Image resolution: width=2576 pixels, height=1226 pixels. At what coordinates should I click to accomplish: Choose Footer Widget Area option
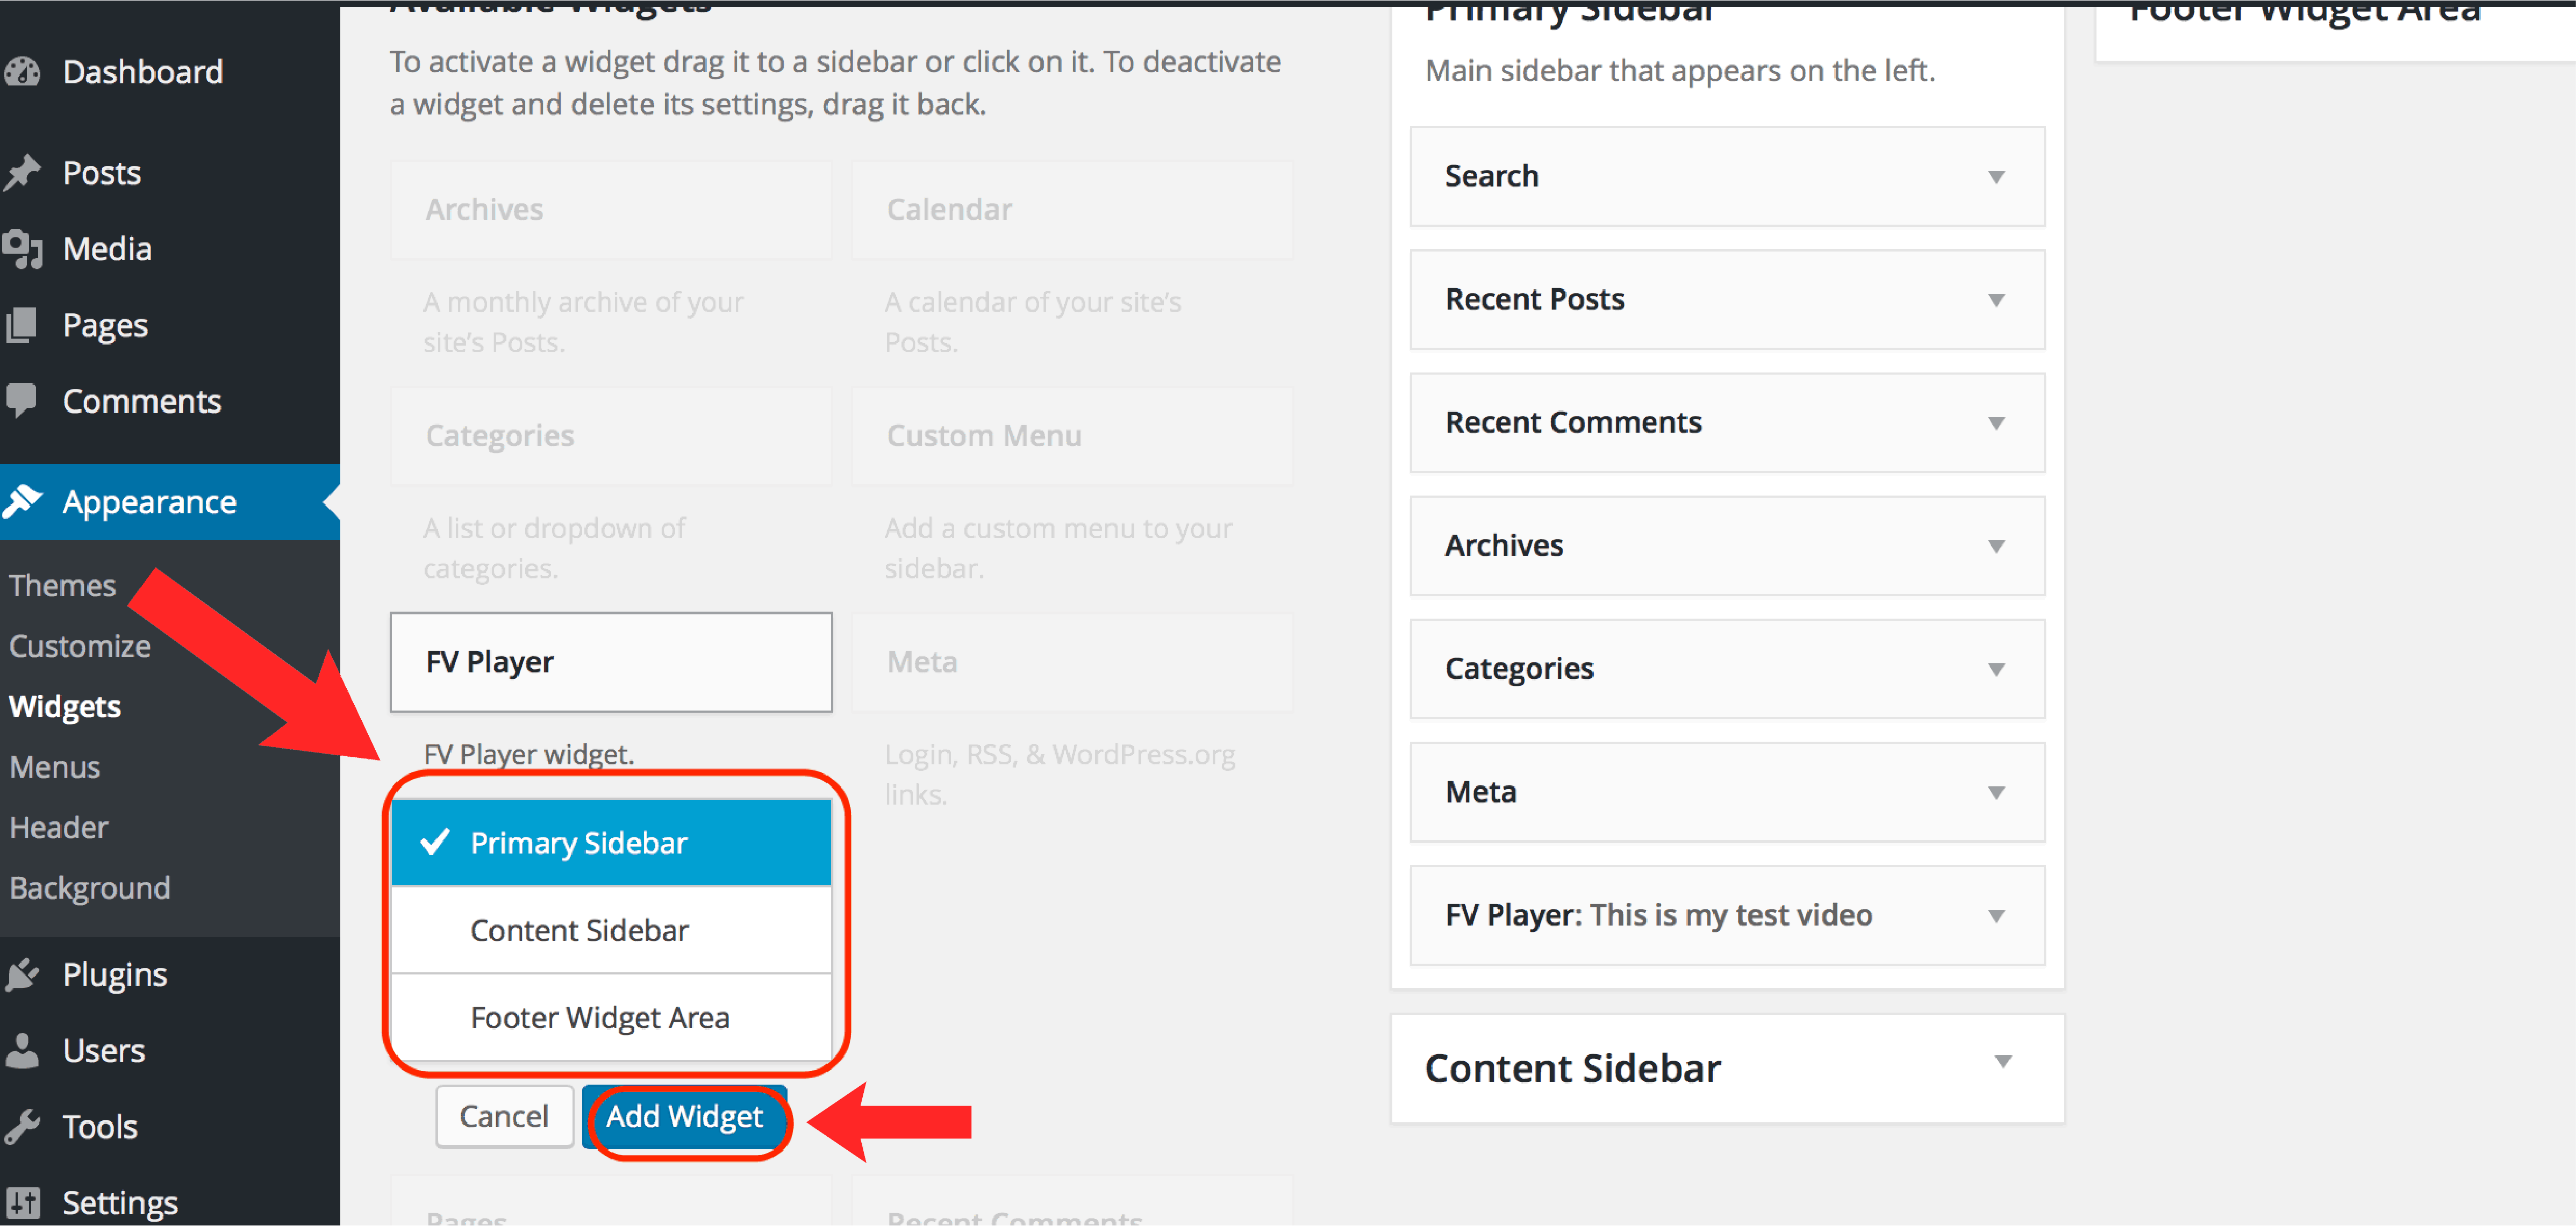point(611,1018)
